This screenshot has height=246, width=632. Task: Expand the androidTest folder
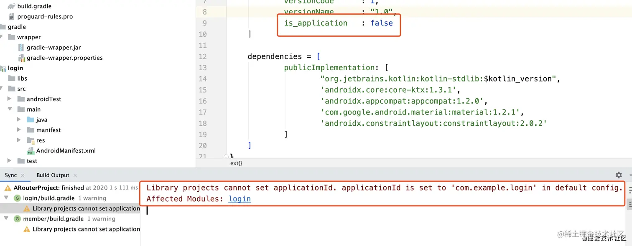click(x=9, y=99)
